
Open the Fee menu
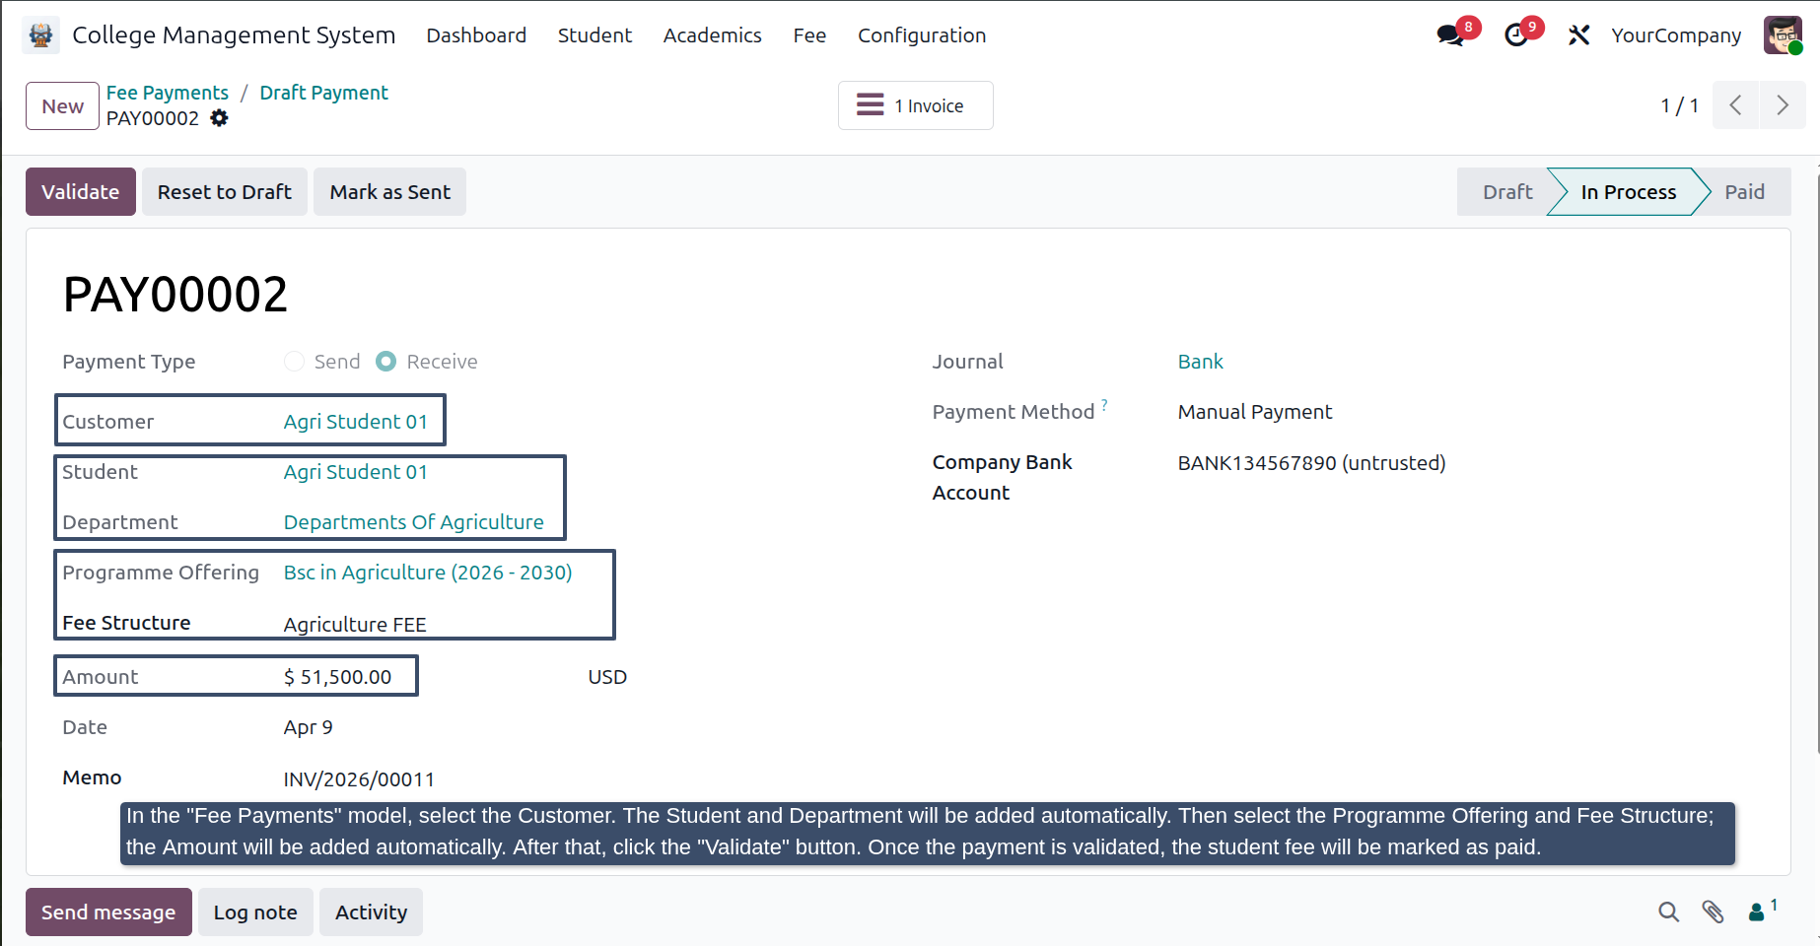coord(809,35)
